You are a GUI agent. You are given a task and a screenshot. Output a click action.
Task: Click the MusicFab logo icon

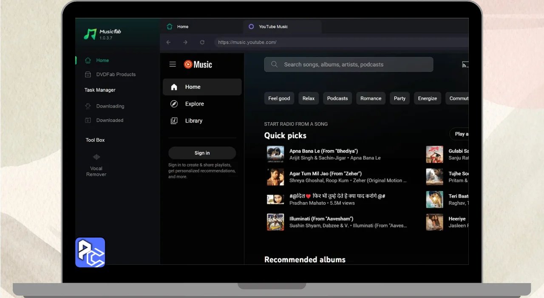pyautogui.click(x=90, y=34)
